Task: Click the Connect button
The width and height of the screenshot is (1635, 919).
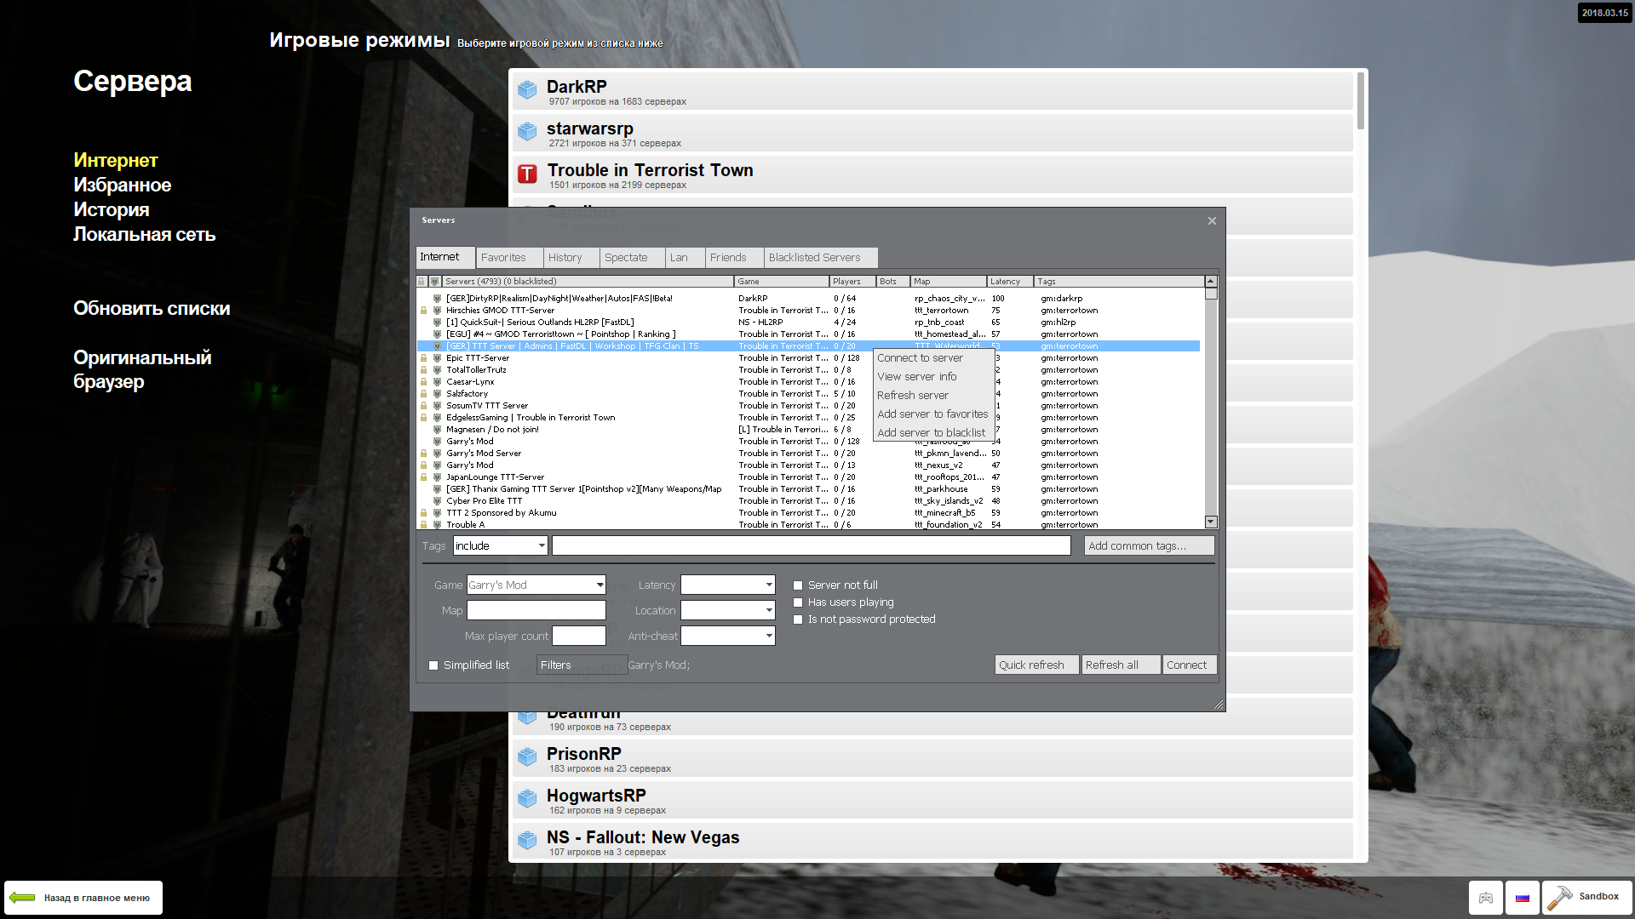Action: tap(1189, 665)
